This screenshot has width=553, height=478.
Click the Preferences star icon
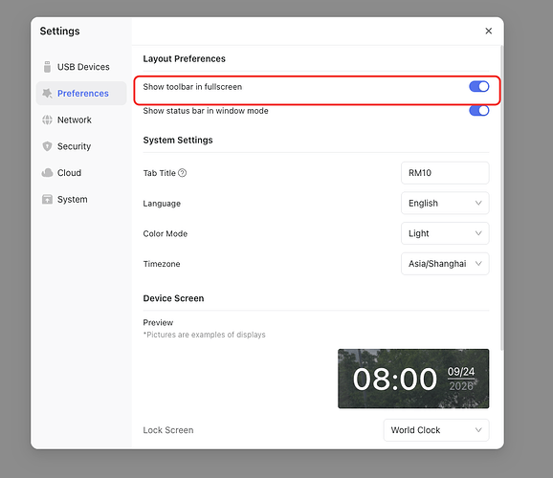pos(47,93)
